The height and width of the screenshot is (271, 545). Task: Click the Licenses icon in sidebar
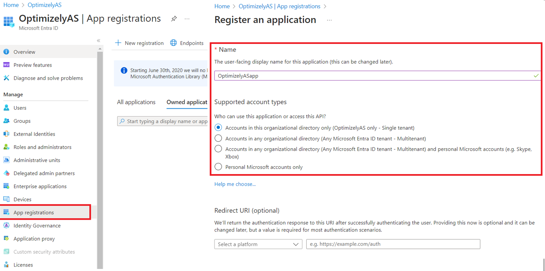click(6, 265)
